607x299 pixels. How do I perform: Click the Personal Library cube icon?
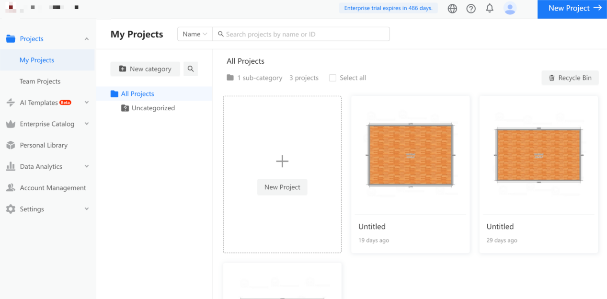click(11, 145)
